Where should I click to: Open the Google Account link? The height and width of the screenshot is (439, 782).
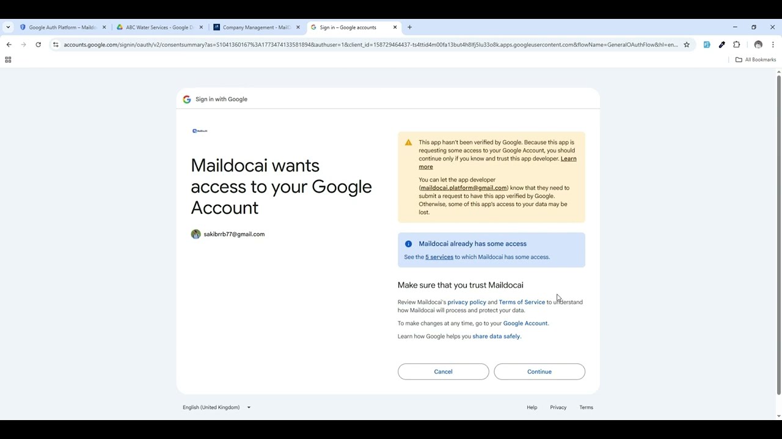pos(525,323)
